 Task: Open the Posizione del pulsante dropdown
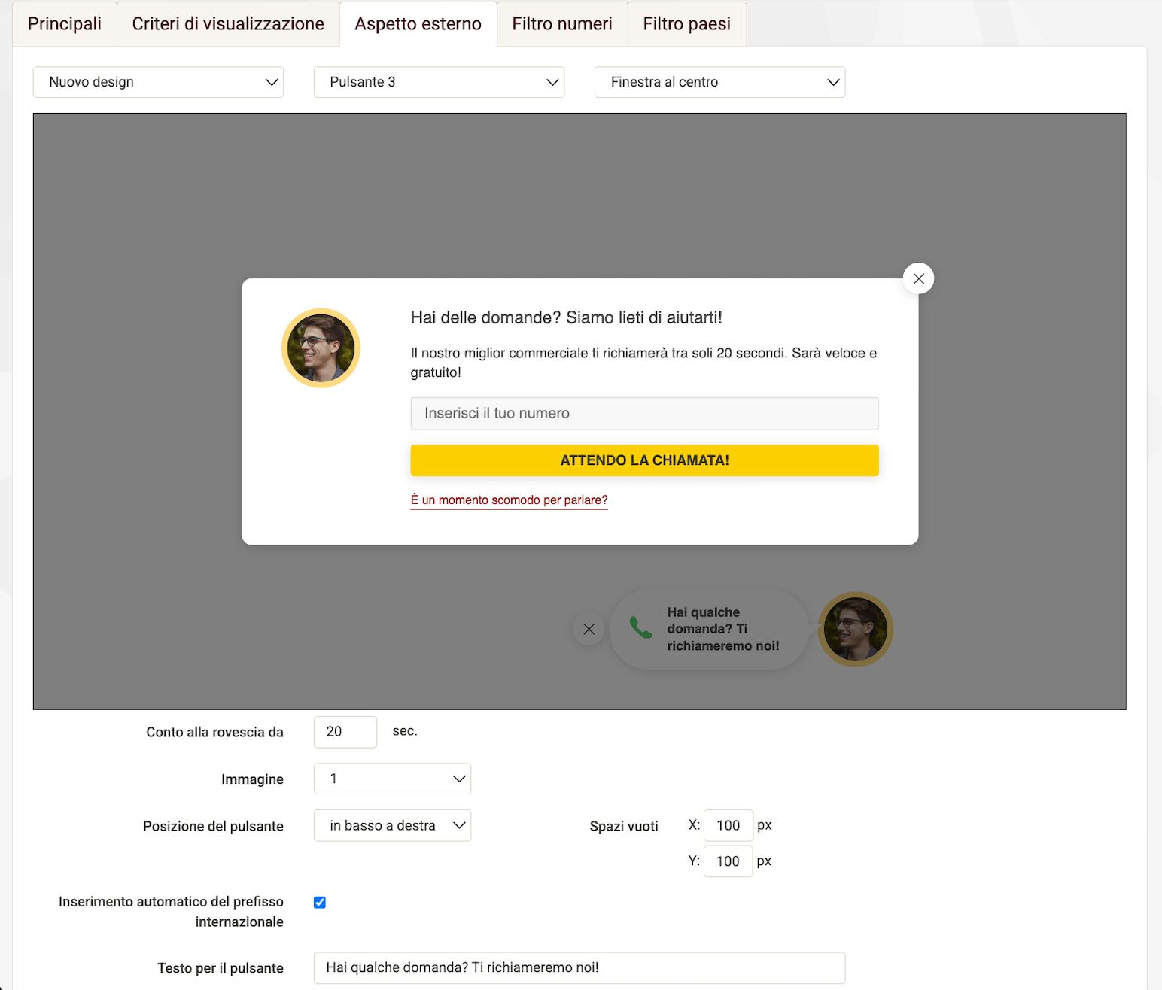(392, 825)
